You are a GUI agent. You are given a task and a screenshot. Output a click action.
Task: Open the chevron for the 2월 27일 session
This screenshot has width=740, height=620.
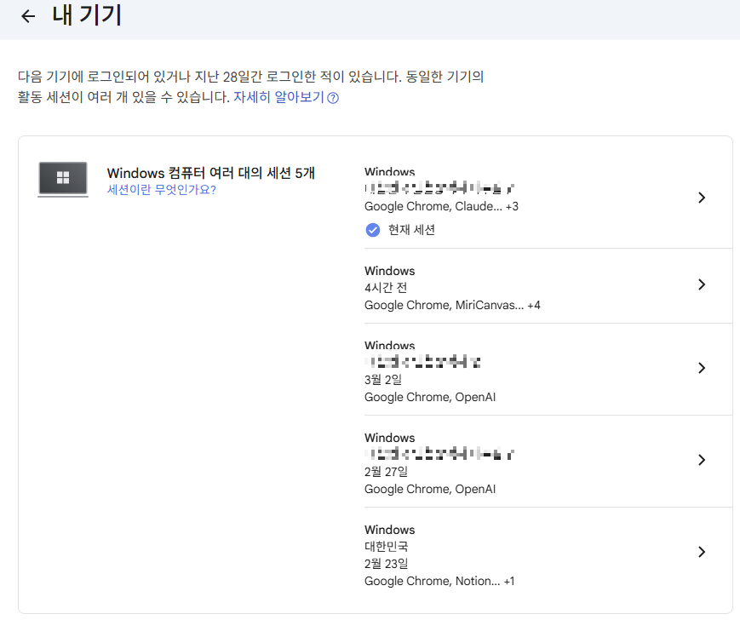702,460
